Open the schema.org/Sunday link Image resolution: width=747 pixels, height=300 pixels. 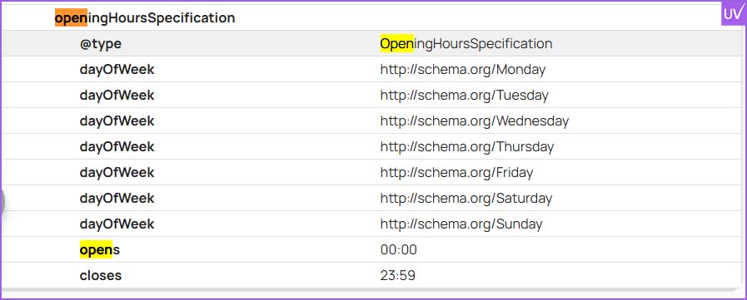click(461, 224)
